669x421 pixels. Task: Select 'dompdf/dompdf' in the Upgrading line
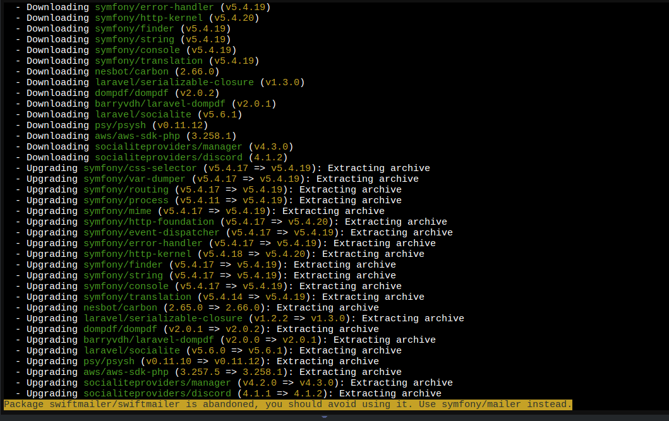coord(120,329)
